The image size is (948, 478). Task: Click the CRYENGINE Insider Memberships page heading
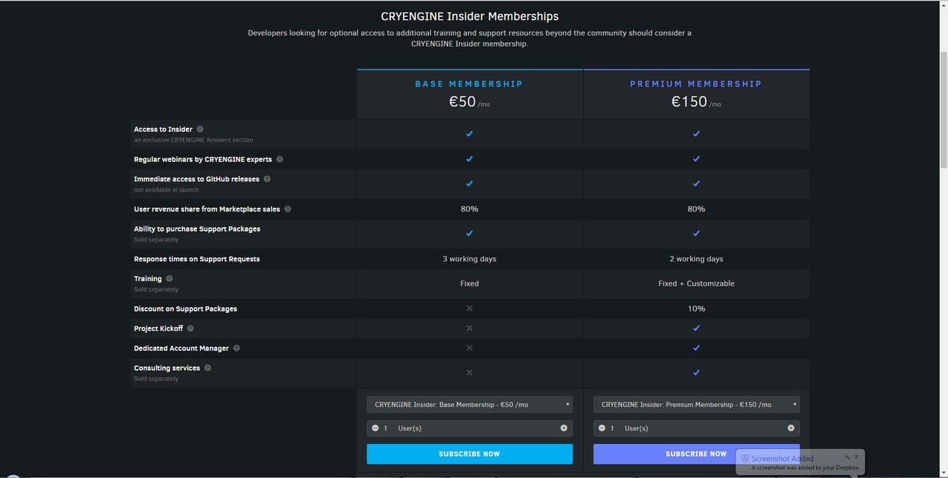pyautogui.click(x=470, y=16)
